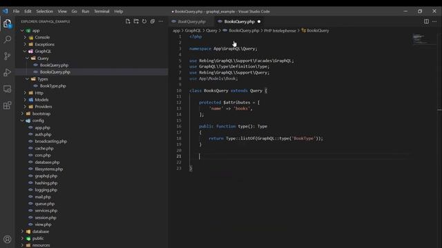442x248 pixels.
Task: Open BookQuery.php in the file tree
Action: tap(54, 65)
